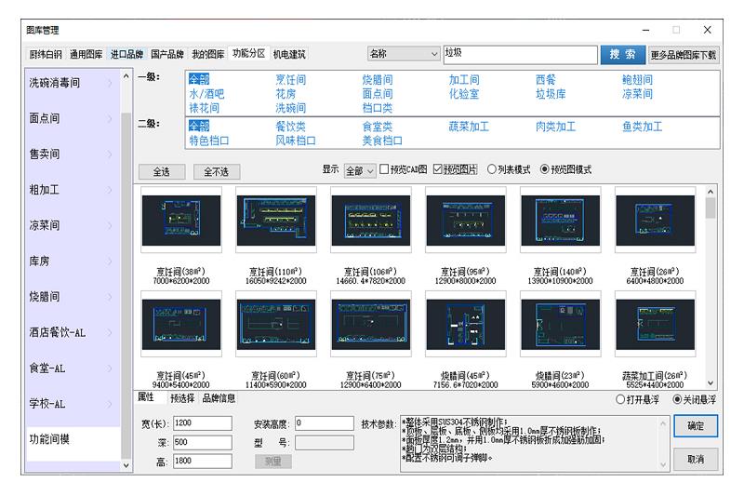Viewport: 744px width, 496px height.
Task: Filter first level by 垃圾库
Action: (551, 94)
